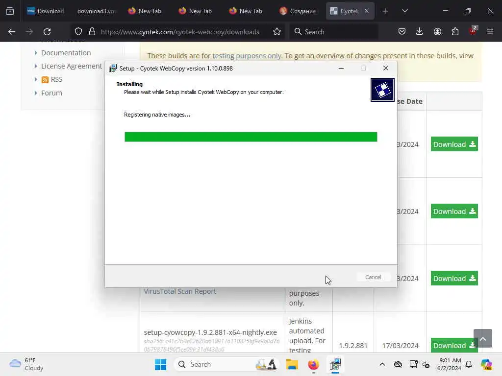Click the Firefox toolbar Search box
502x376 pixels.
334,32
